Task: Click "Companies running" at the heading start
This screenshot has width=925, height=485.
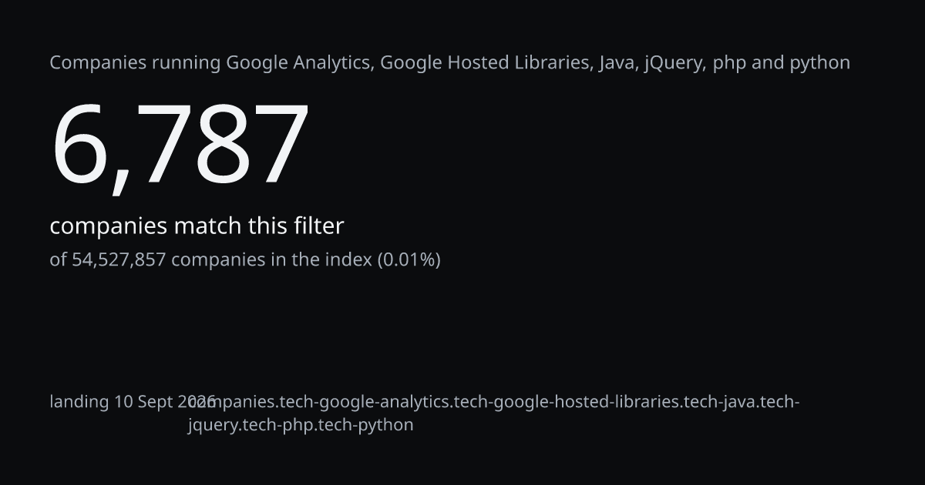Action: pyautogui.click(x=135, y=63)
